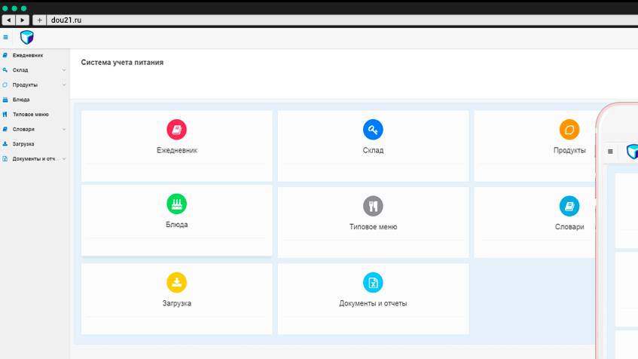
Task: Click sidebar Типовое меню fork icon
Action: pos(5,115)
